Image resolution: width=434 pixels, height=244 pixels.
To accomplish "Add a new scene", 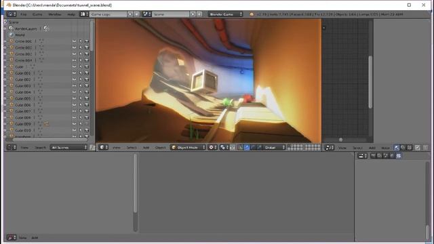I will (x=193, y=14).
